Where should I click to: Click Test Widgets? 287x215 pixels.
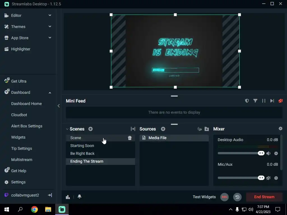204,197
